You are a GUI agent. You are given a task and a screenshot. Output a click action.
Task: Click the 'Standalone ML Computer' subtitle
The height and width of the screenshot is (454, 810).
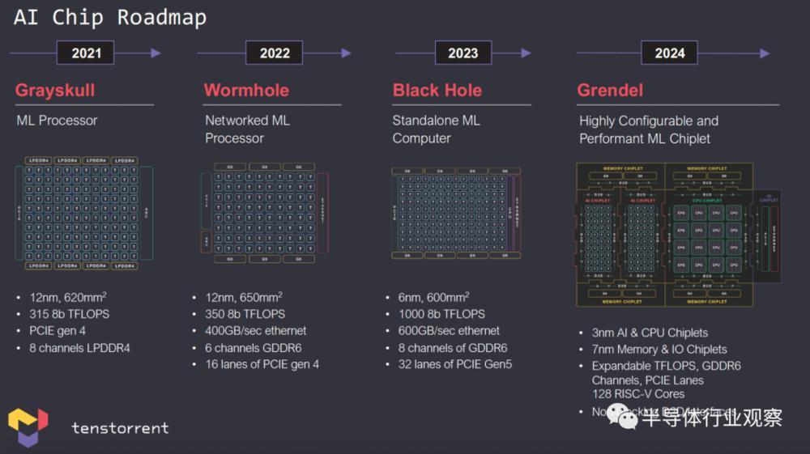(x=436, y=129)
